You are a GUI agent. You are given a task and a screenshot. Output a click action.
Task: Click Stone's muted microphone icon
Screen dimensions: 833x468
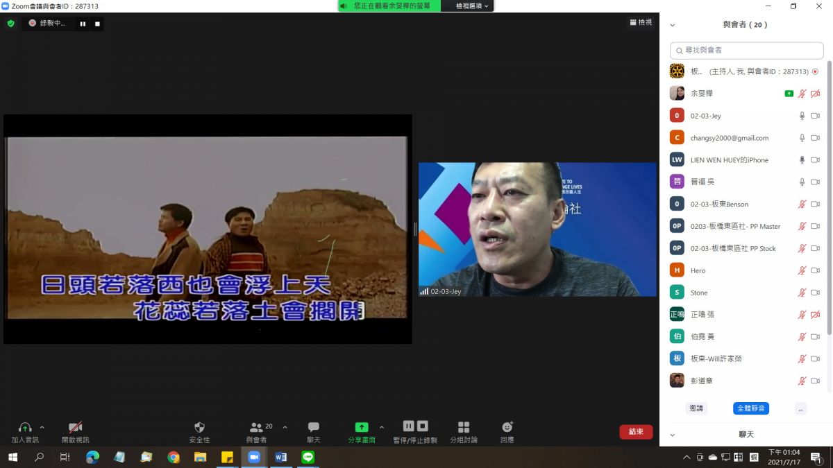pyautogui.click(x=802, y=293)
